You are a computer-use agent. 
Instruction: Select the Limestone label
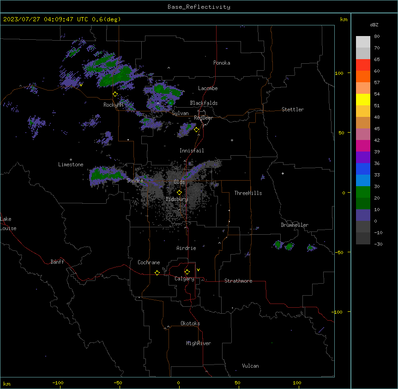click(71, 164)
